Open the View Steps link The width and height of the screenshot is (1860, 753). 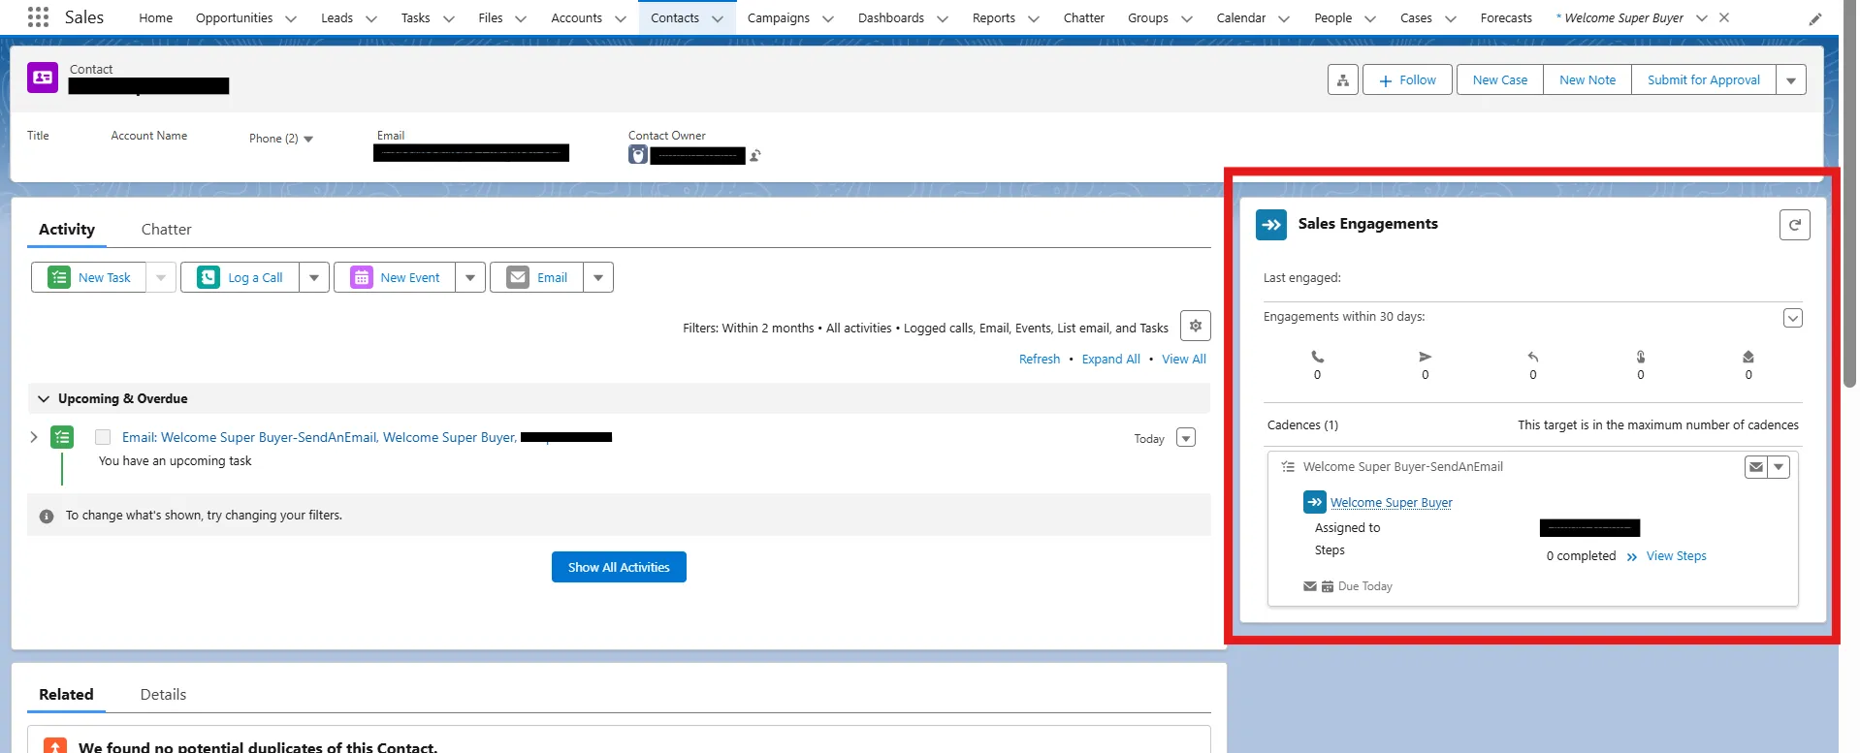click(1676, 556)
